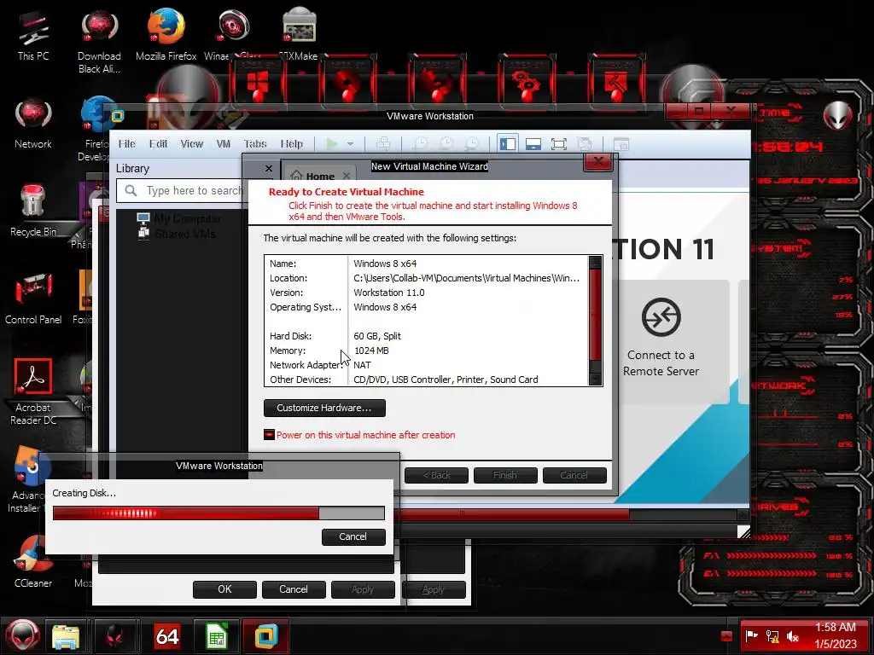
Task: Click the Creating Disk progress bar
Action: 218,513
